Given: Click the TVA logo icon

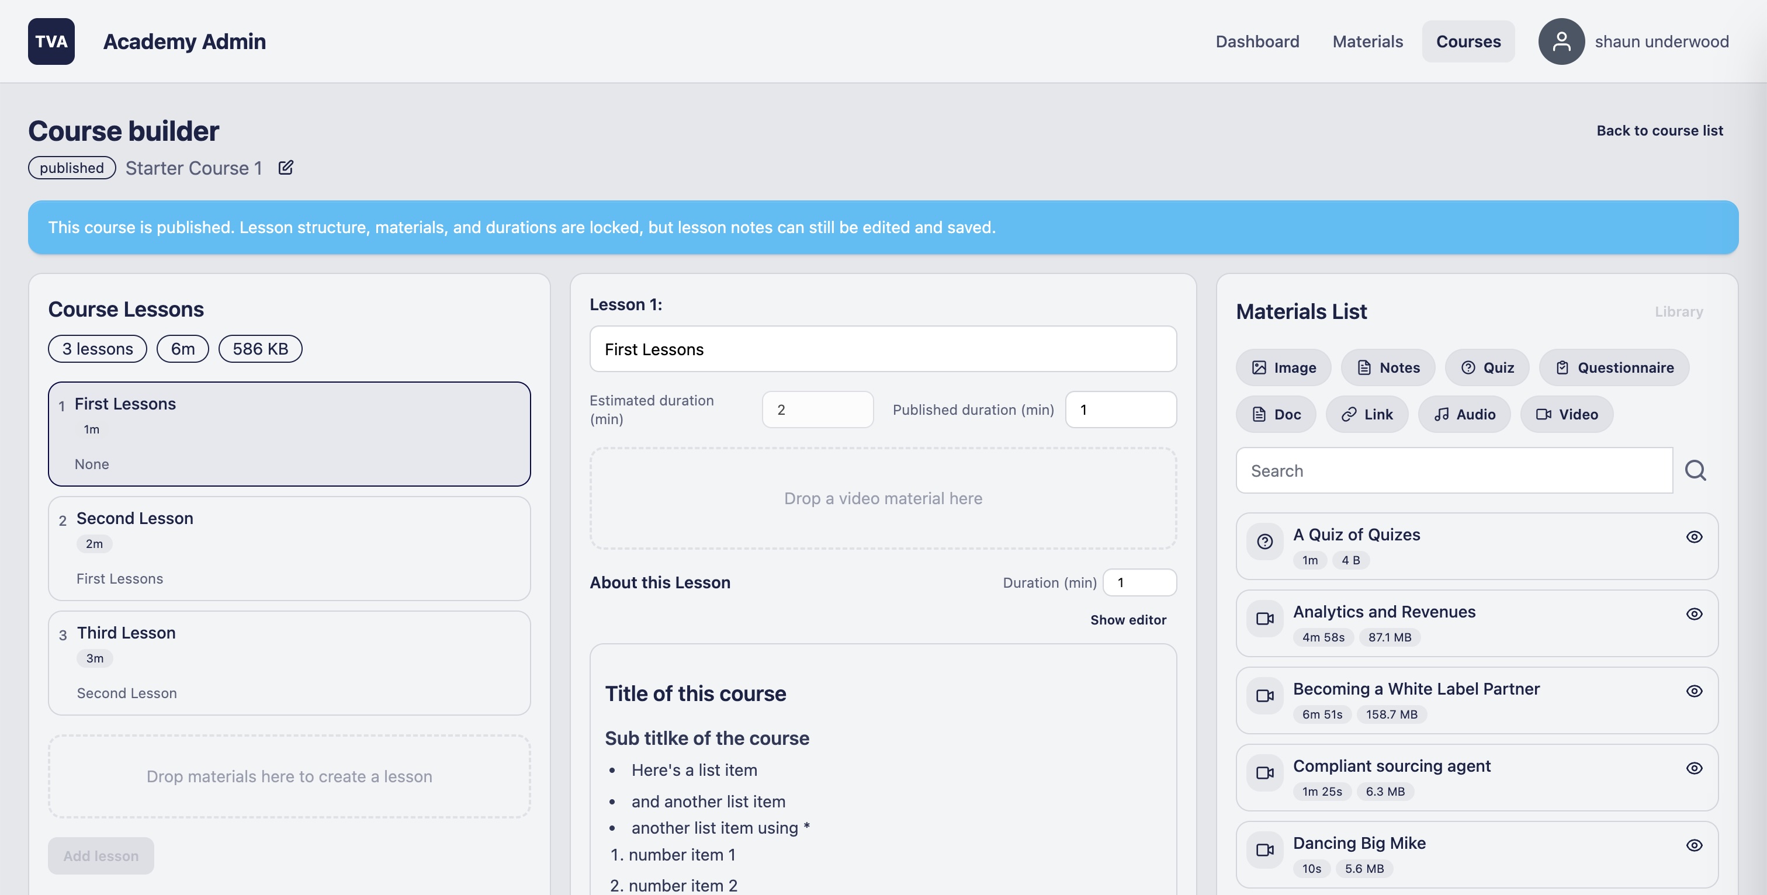Looking at the screenshot, I should (x=51, y=41).
